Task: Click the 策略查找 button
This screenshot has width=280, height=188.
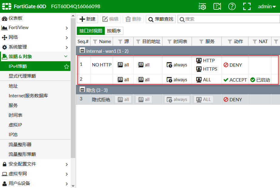Action: pos(161,19)
